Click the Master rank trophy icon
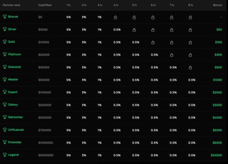 click(5, 79)
